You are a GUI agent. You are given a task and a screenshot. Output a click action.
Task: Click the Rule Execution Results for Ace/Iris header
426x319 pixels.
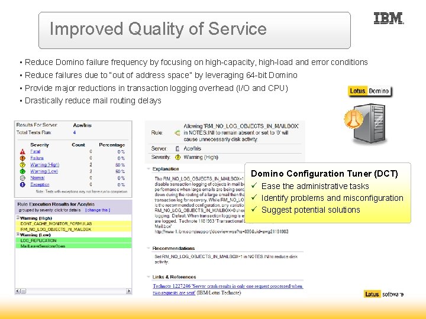click(x=56, y=204)
